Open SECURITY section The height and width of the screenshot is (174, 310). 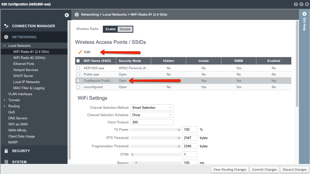pyautogui.click(x=34, y=151)
